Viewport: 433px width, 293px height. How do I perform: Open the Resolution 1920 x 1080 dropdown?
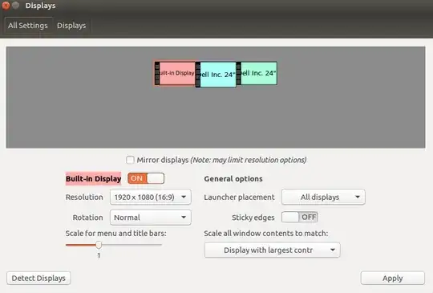151,197
